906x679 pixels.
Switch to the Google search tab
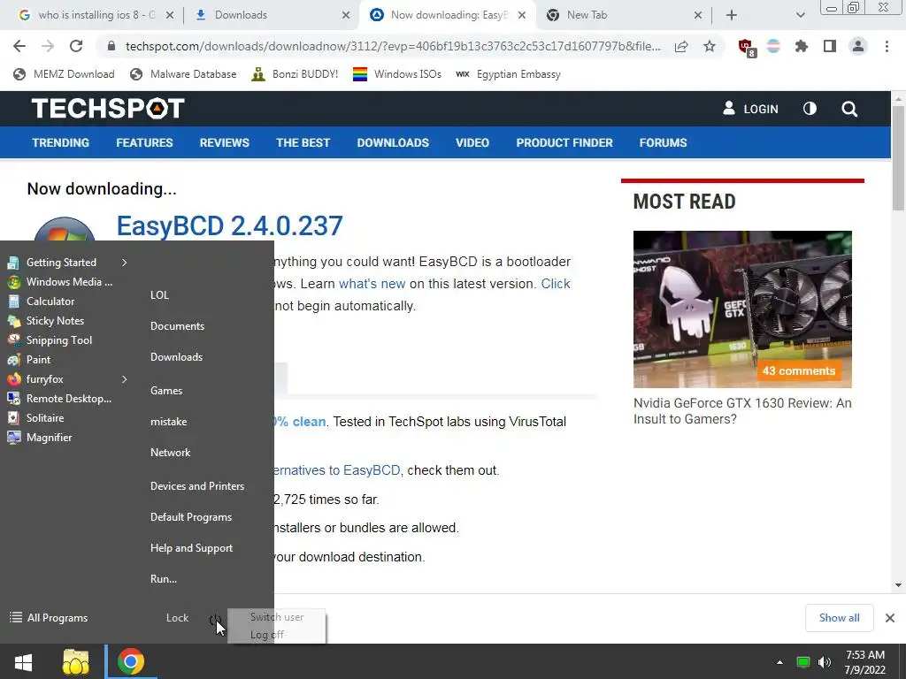[96, 15]
